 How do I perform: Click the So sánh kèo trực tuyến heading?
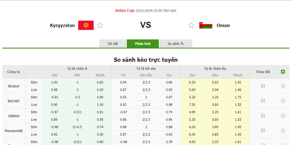point(146,60)
